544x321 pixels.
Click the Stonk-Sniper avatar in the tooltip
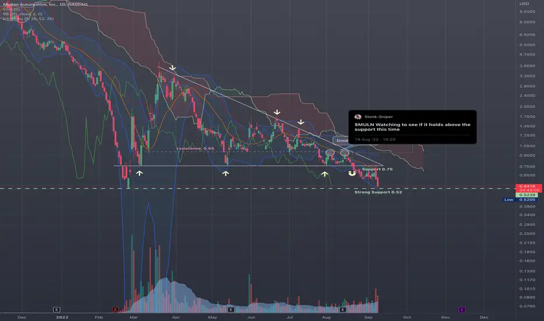coord(358,117)
